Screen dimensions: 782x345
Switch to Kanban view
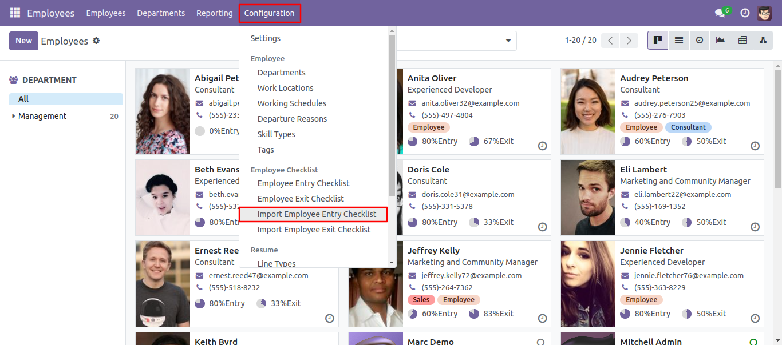tap(658, 41)
